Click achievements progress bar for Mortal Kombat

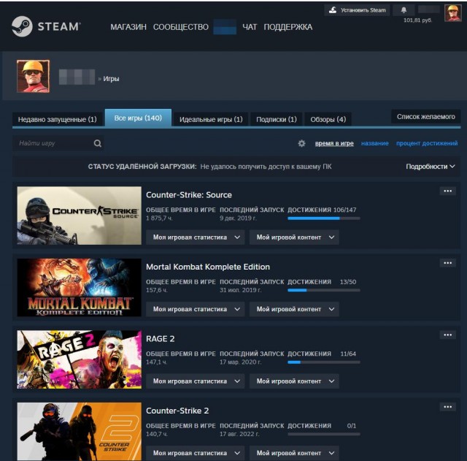click(x=324, y=290)
